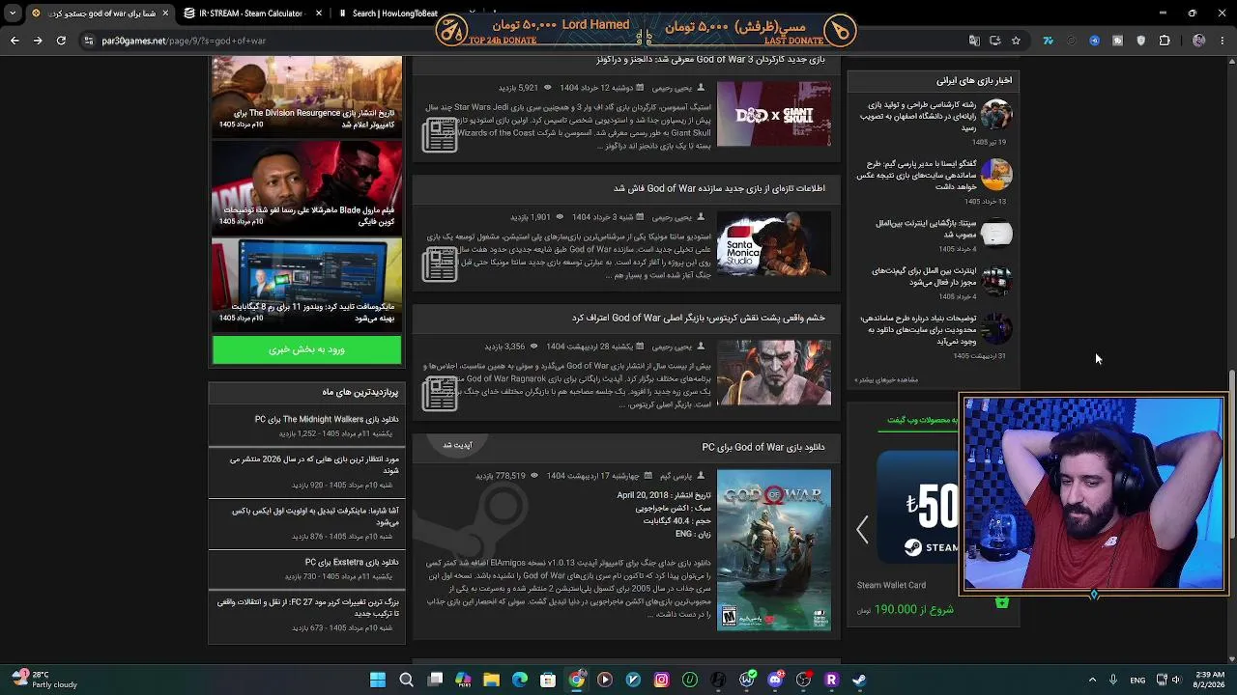1237x695 pixels.
Task: Click 'گفتگو ایسنا با مدیر پارسی گیم' news item
Action: point(916,176)
